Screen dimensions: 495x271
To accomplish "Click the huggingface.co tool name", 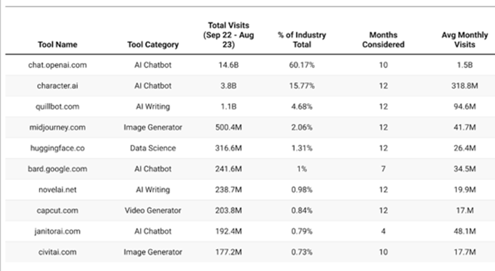I will pyautogui.click(x=57, y=148).
